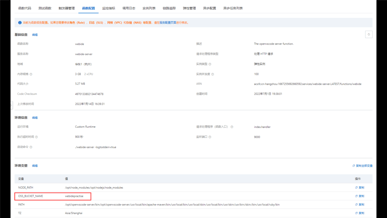Click the startup command ./webide-server -logtostderr=true
The image size is (387, 218).
96,147
